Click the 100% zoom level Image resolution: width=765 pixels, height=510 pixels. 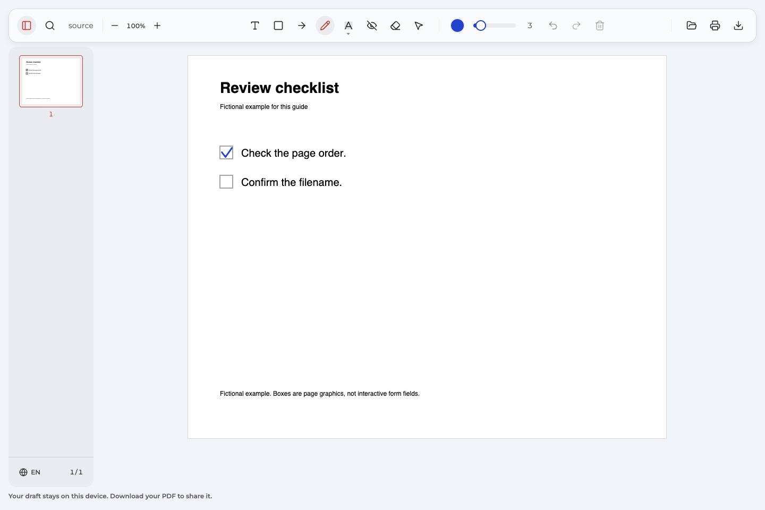pyautogui.click(x=136, y=25)
